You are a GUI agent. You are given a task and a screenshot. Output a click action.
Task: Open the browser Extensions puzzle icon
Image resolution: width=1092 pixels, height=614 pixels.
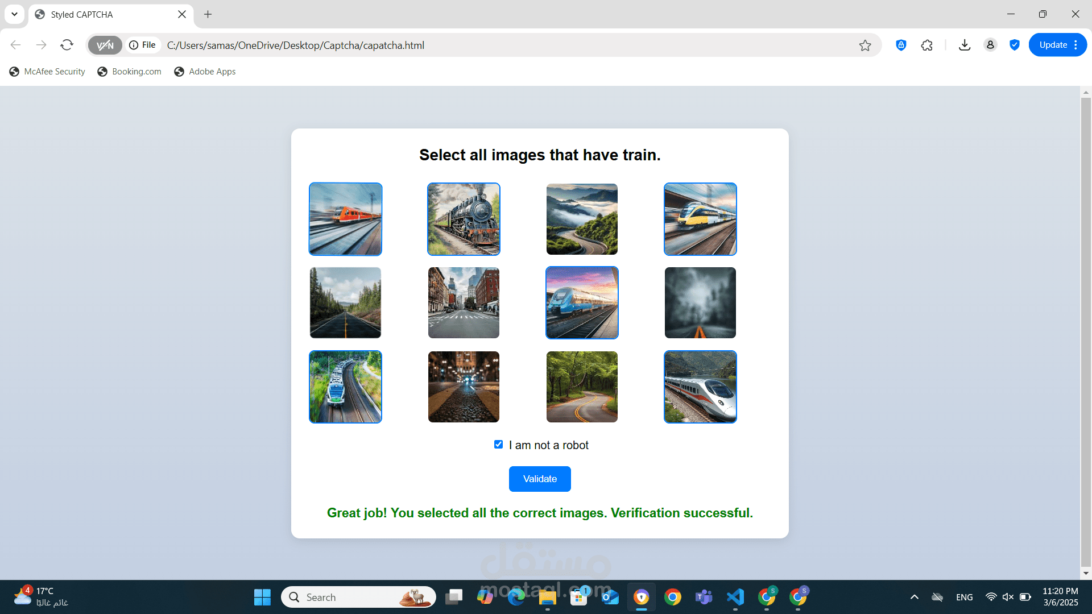926,45
